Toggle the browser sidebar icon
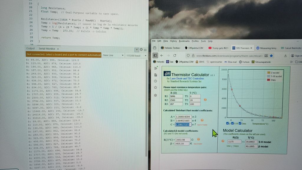 (155, 55)
